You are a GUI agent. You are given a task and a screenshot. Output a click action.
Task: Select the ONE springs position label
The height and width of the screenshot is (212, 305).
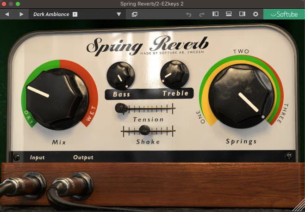[200, 117]
